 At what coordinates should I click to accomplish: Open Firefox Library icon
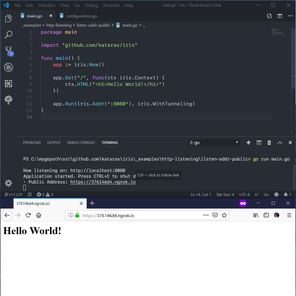(256, 215)
